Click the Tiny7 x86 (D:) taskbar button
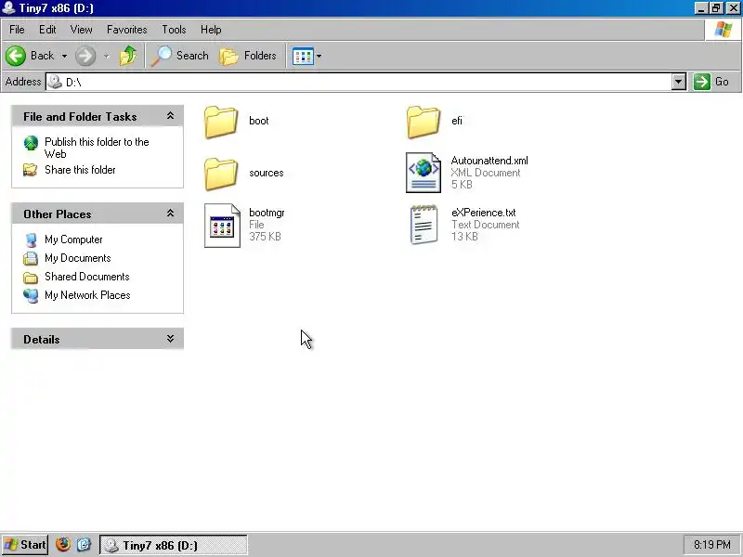This screenshot has width=743, height=557. coord(174,545)
